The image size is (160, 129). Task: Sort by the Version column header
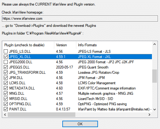[x=65, y=45]
